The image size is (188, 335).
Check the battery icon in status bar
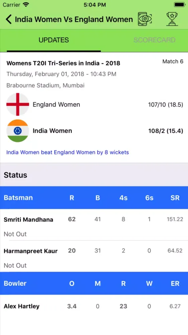(180, 5)
